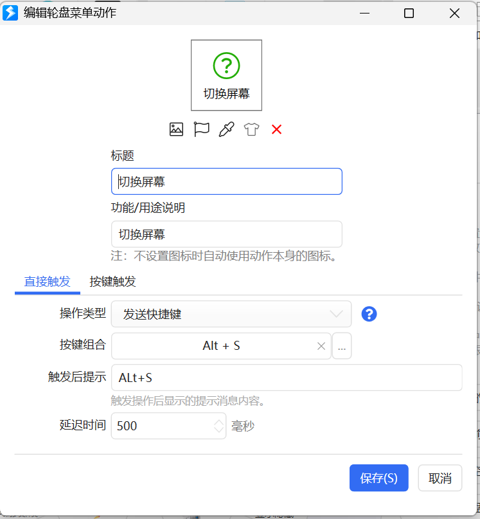Click the flag icon under the preview
Viewport: 480px width, 519px height.
click(202, 129)
